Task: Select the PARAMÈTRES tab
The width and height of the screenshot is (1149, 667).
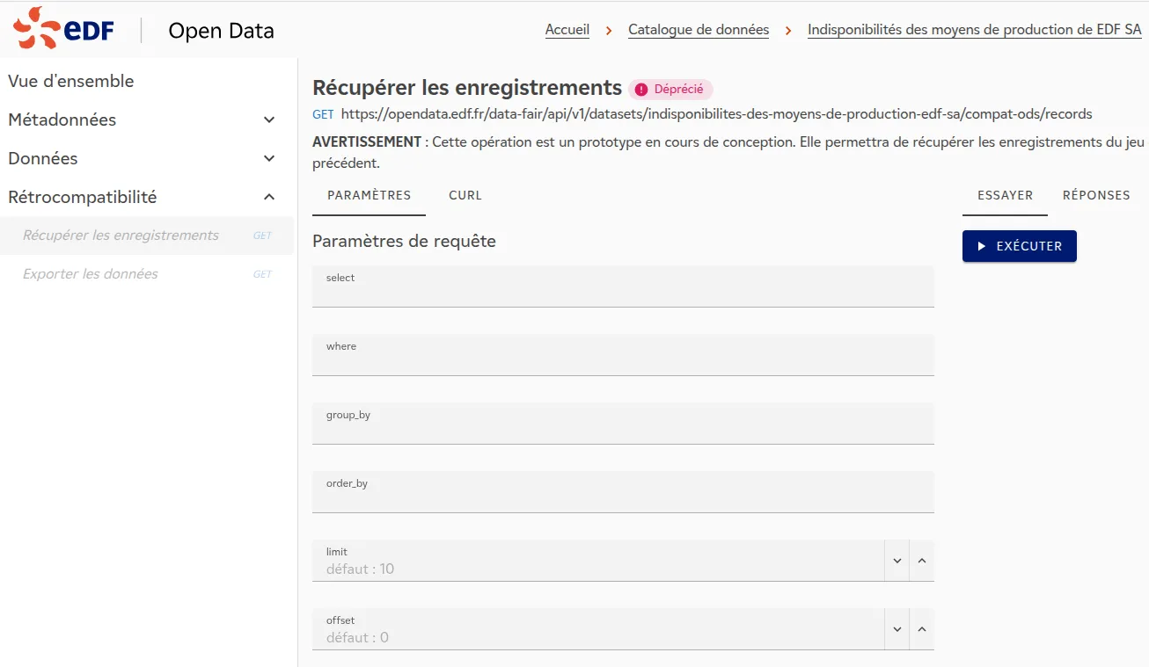Action: 369,195
